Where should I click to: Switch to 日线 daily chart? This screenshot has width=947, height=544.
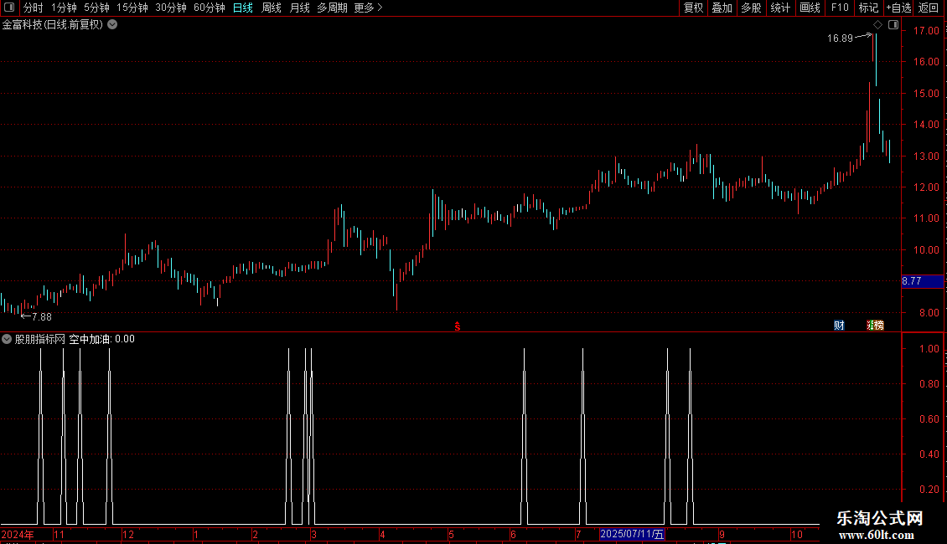[x=243, y=8]
